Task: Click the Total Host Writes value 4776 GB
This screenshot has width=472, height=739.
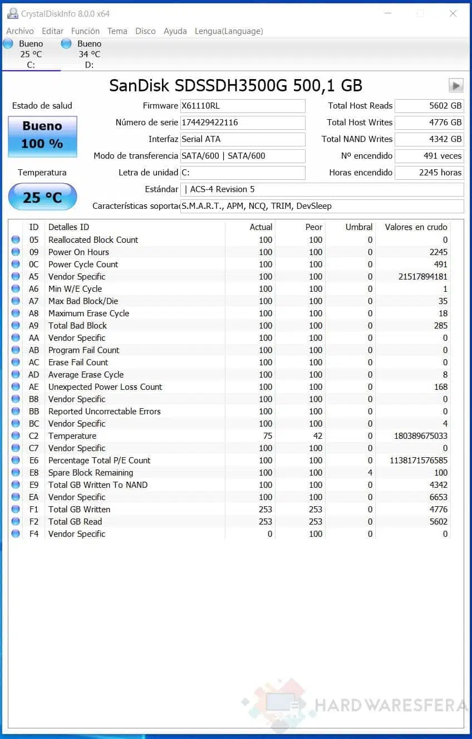Action: [429, 123]
